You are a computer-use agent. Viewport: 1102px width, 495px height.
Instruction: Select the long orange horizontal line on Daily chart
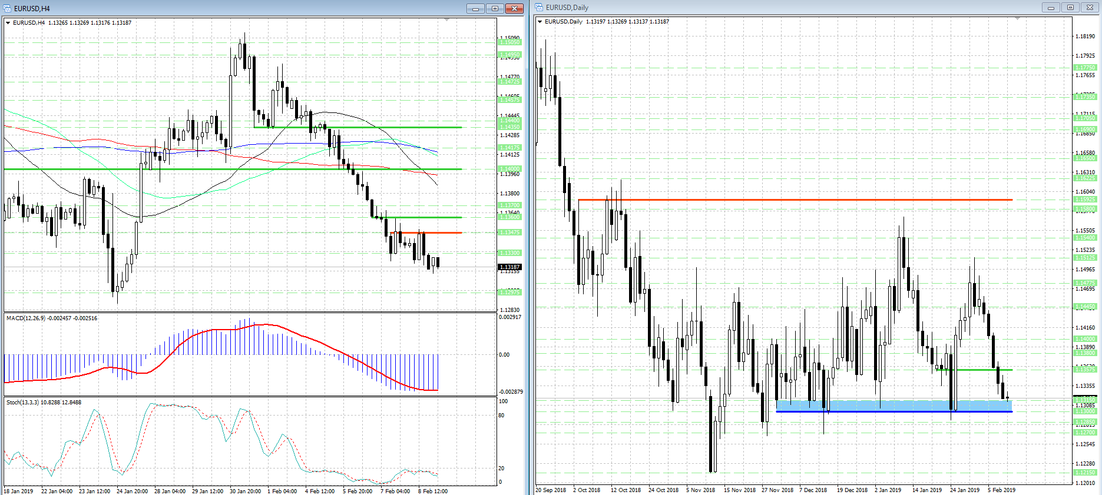pyautogui.click(x=795, y=200)
